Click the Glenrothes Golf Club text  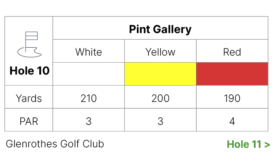(x=55, y=144)
